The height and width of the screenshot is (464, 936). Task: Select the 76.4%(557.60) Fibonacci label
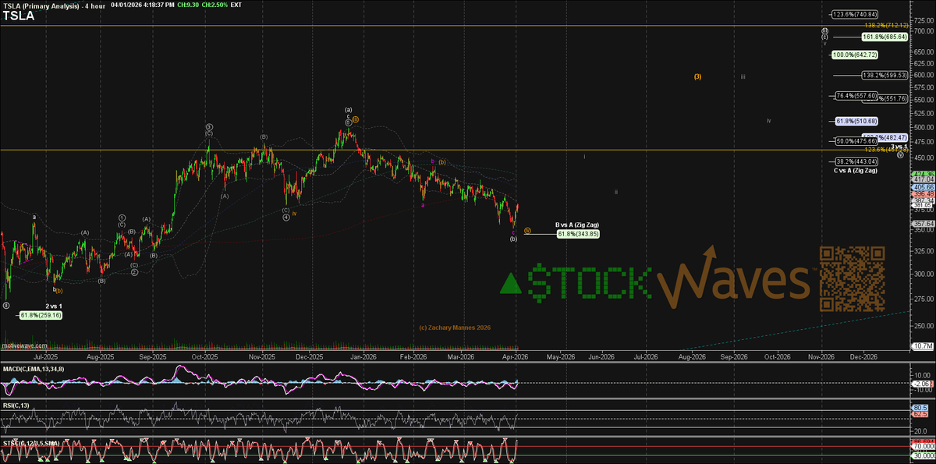click(x=856, y=95)
